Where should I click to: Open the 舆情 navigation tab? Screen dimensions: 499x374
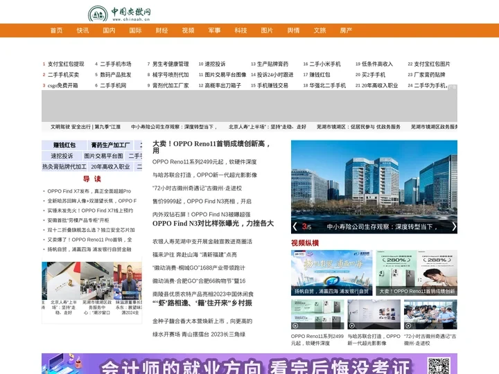pos(293,30)
